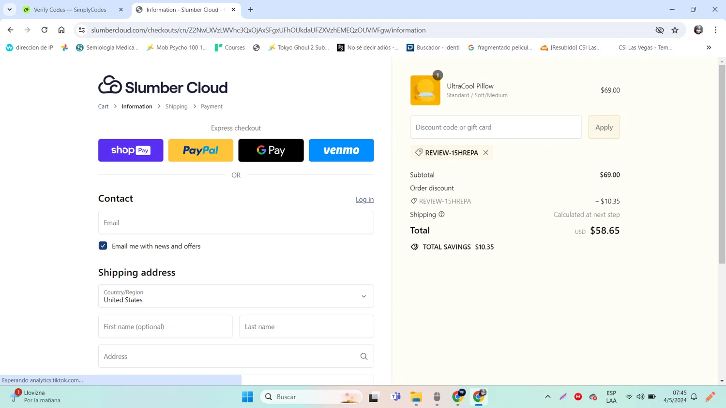Open Microsoft Teams from taskbar
Viewport: 726px width, 408px height.
coord(396,397)
